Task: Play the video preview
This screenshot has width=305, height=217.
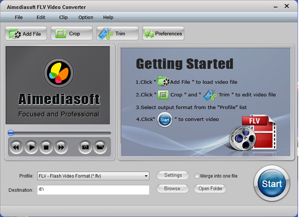Action: 31,147
